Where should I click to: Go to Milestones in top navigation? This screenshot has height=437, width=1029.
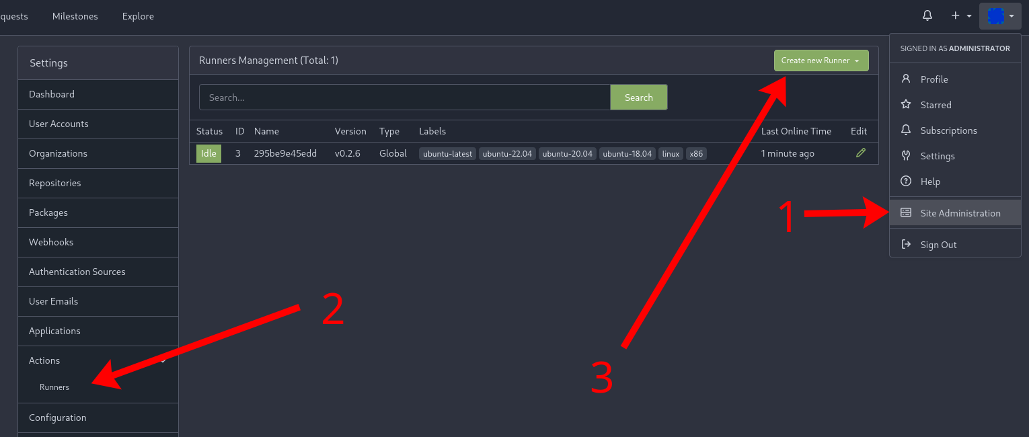click(75, 16)
